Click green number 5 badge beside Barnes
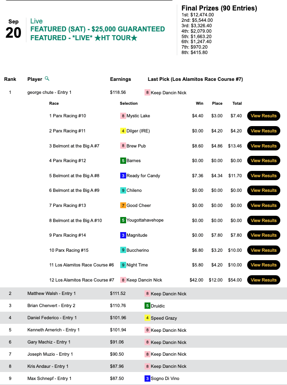The height and width of the screenshot is (385, 287). click(x=123, y=161)
